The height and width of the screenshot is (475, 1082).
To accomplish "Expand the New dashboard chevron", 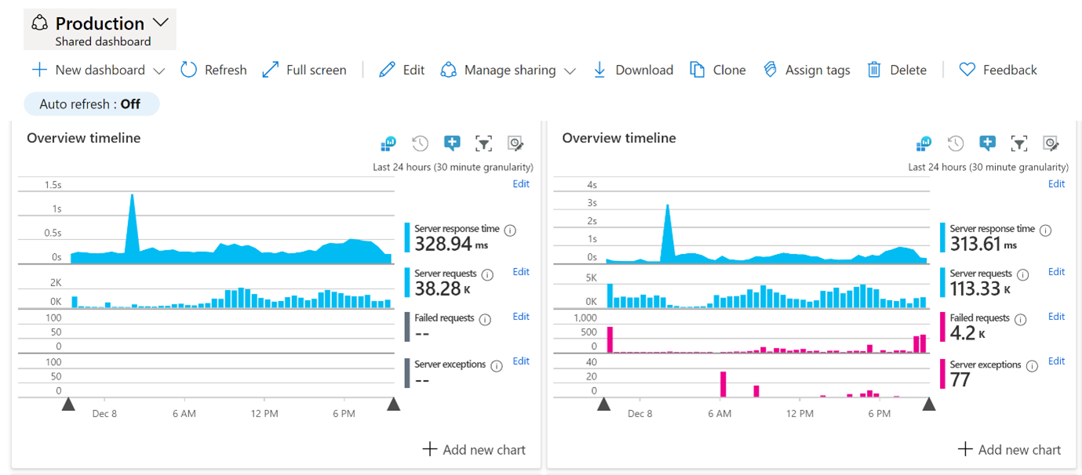I will [159, 71].
